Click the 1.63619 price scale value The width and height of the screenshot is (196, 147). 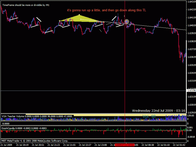(192, 57)
